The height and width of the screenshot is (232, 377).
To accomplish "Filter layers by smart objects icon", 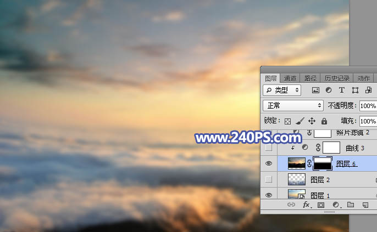I will 368,90.
